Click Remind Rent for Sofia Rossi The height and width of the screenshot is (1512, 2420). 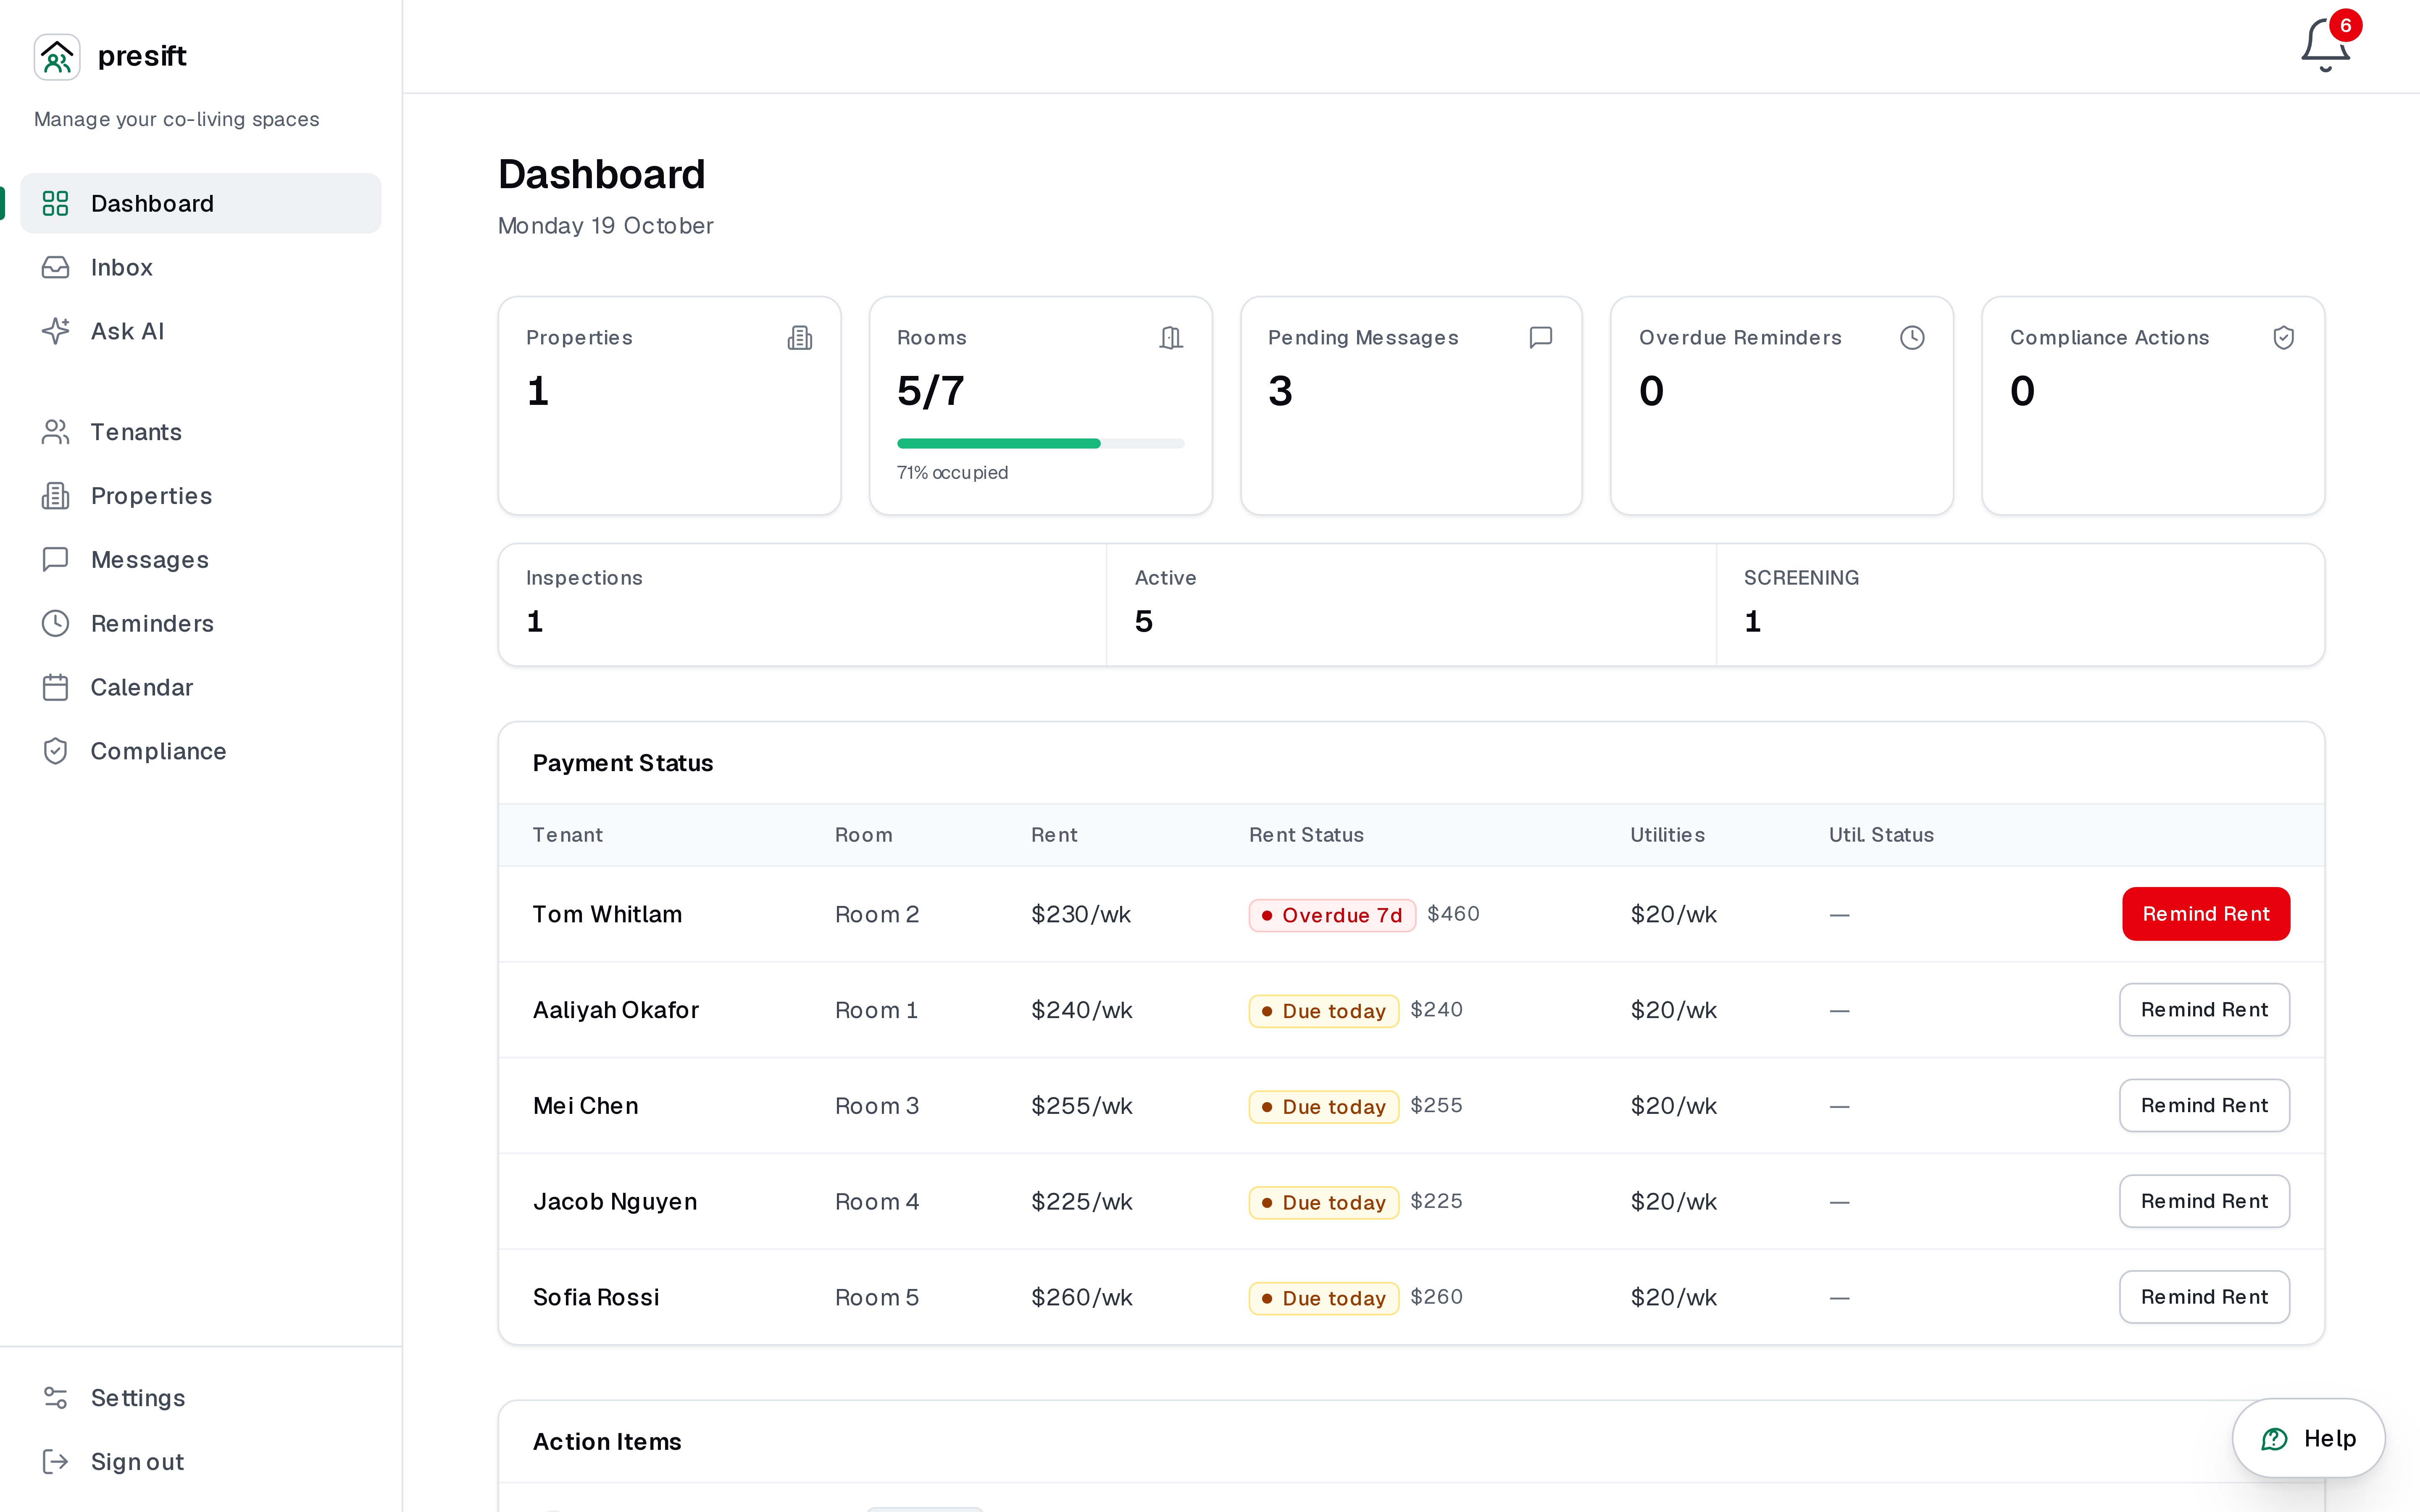(x=2204, y=1297)
